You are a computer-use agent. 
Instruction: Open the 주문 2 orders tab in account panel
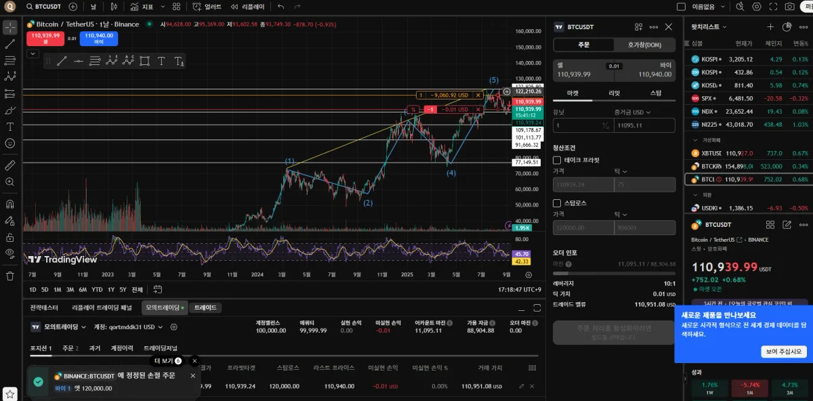tap(70, 348)
